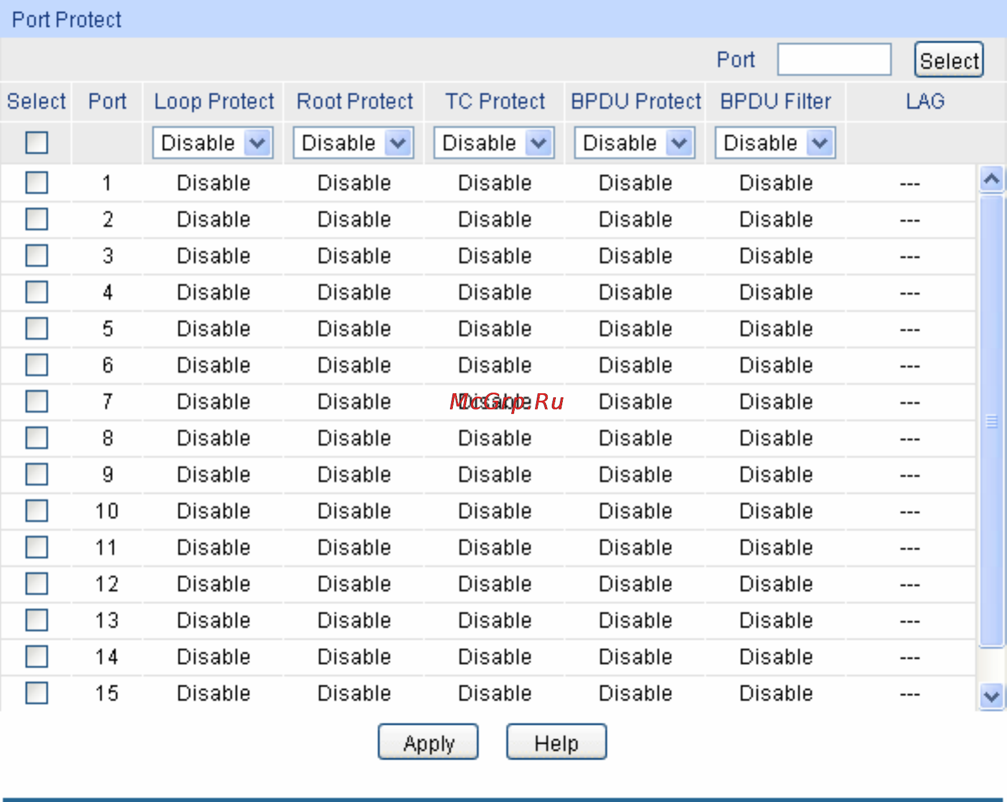Click port 14 Loop Protect value
This screenshot has height=802, width=1007.
coord(213,656)
